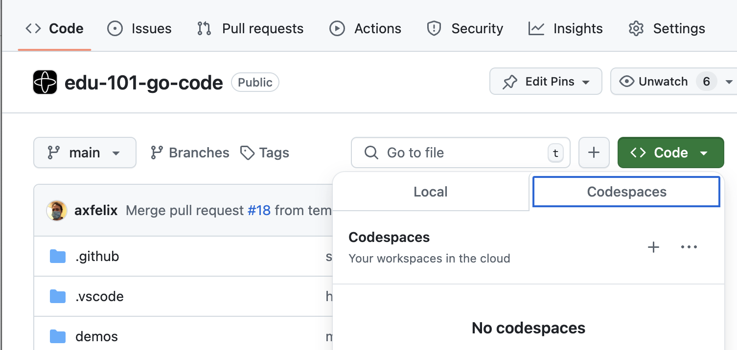Click the eye icon in Unwatch
This screenshot has width=737, height=350.
627,82
